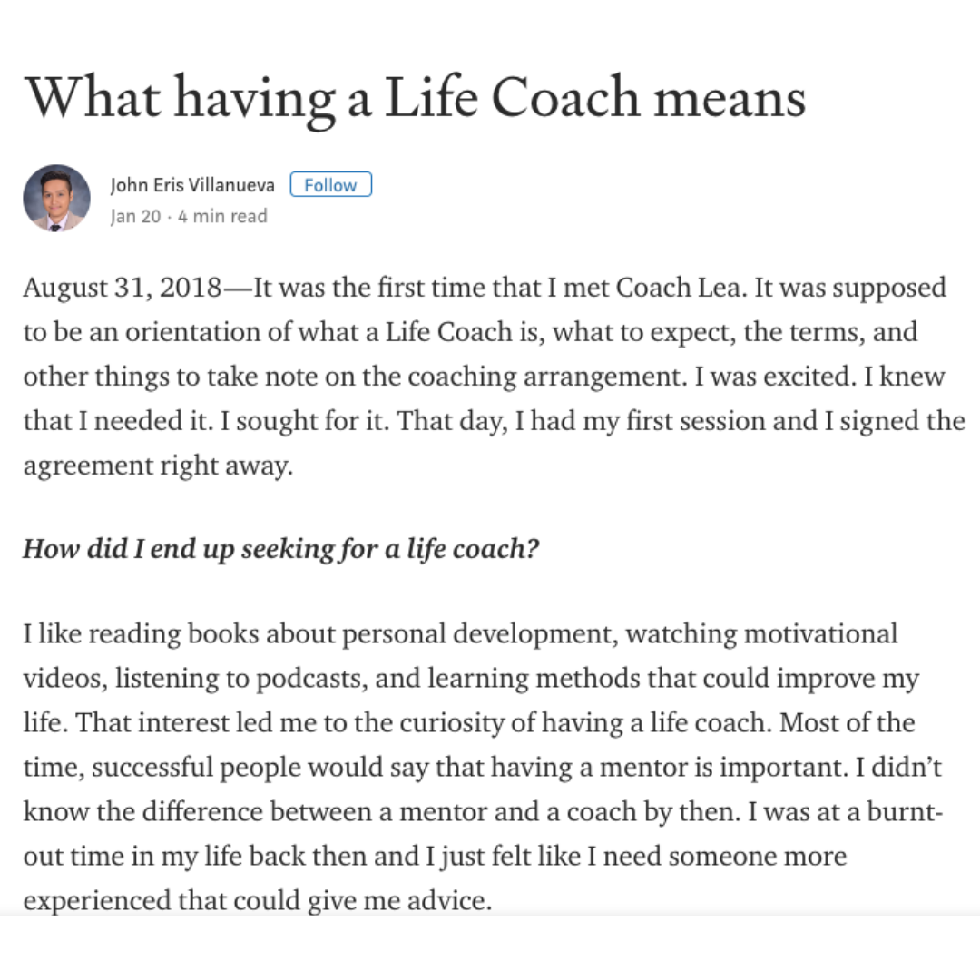Click the word 'motivational' in the second paragraph
This screenshot has width=980, height=980.
820,633
